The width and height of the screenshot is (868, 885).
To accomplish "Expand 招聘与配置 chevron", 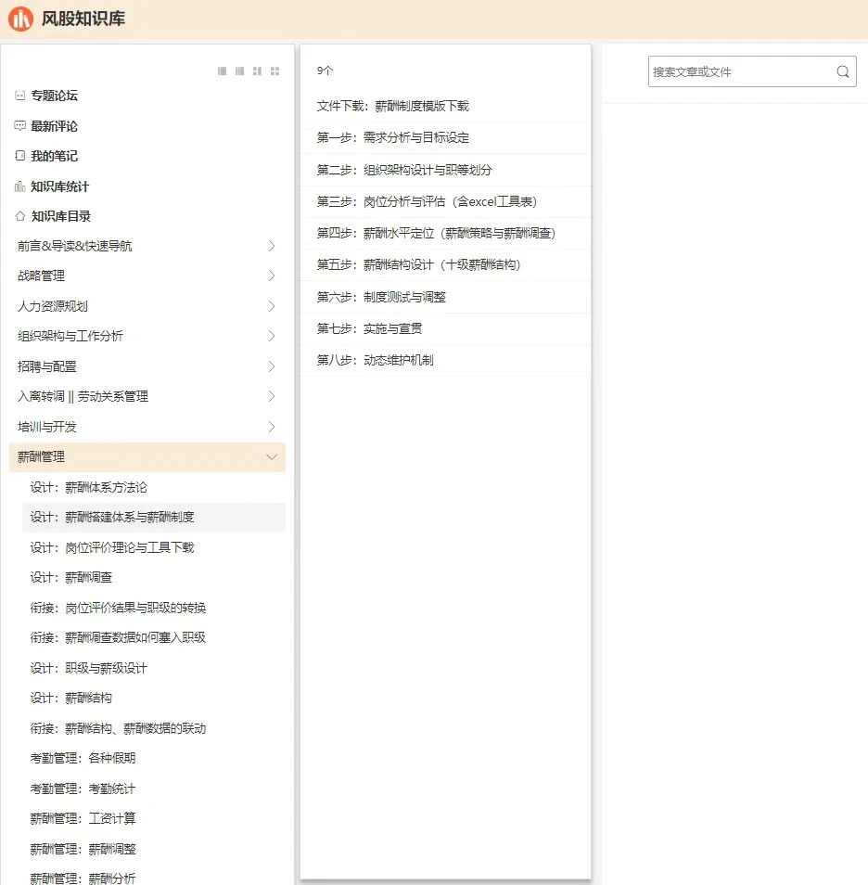I will point(272,366).
